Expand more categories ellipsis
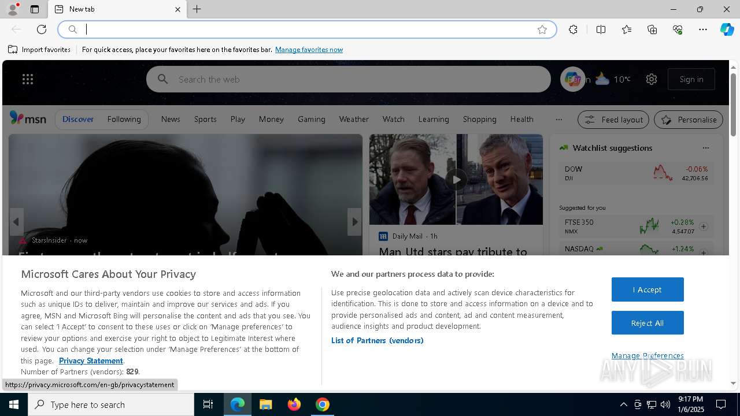Viewport: 740px width, 416px height. [x=558, y=120]
